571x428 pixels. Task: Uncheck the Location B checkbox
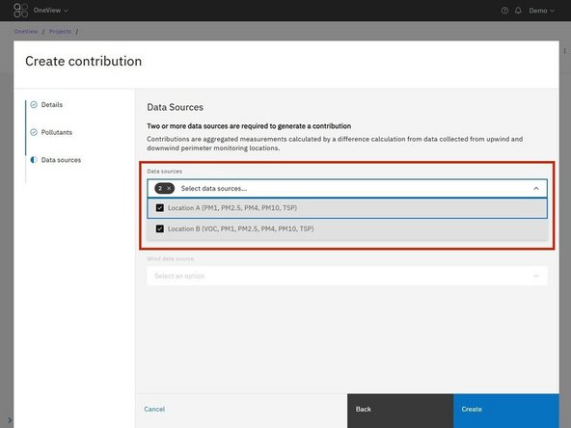coord(160,228)
